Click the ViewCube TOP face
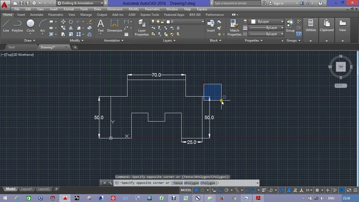The image size is (359, 202). 341,67
